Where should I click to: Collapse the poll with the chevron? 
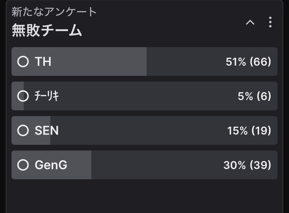pos(250,23)
